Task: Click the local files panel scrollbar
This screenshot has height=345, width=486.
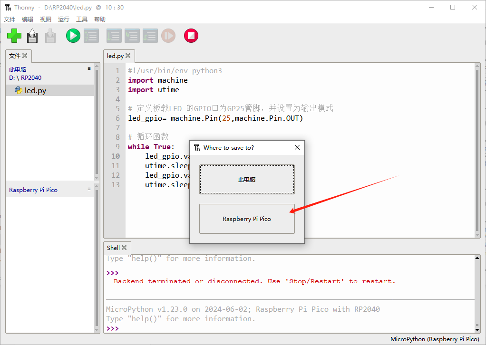Action: click(x=97, y=122)
